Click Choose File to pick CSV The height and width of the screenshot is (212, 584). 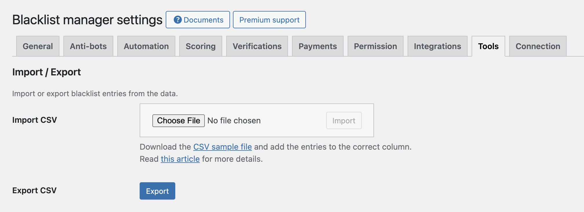point(178,120)
